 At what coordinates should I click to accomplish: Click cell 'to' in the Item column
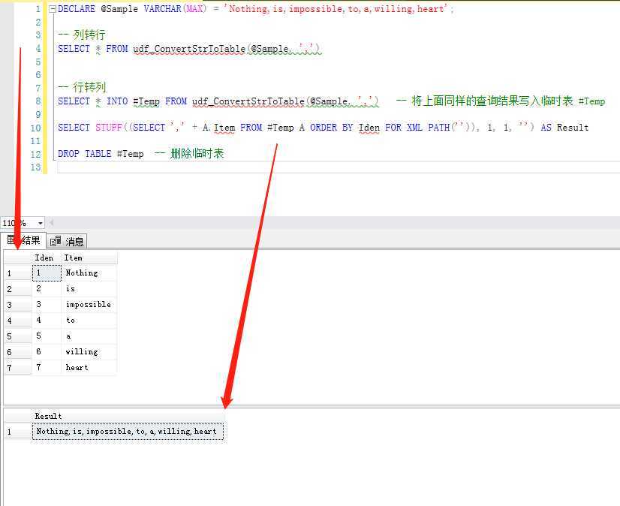[89, 321]
